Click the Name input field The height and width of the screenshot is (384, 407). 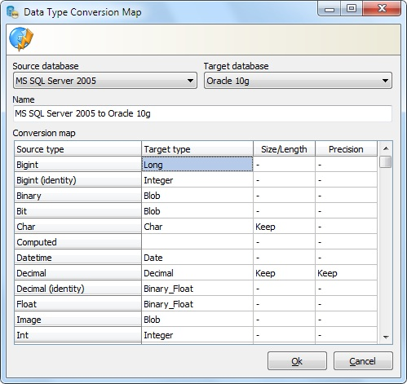pos(202,113)
